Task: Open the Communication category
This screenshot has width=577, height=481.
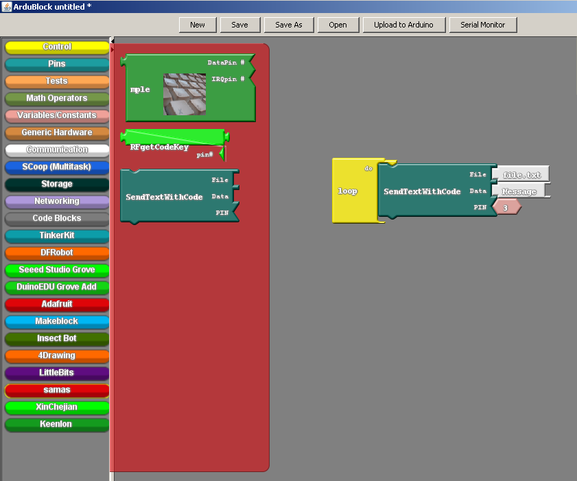Action: click(x=57, y=150)
